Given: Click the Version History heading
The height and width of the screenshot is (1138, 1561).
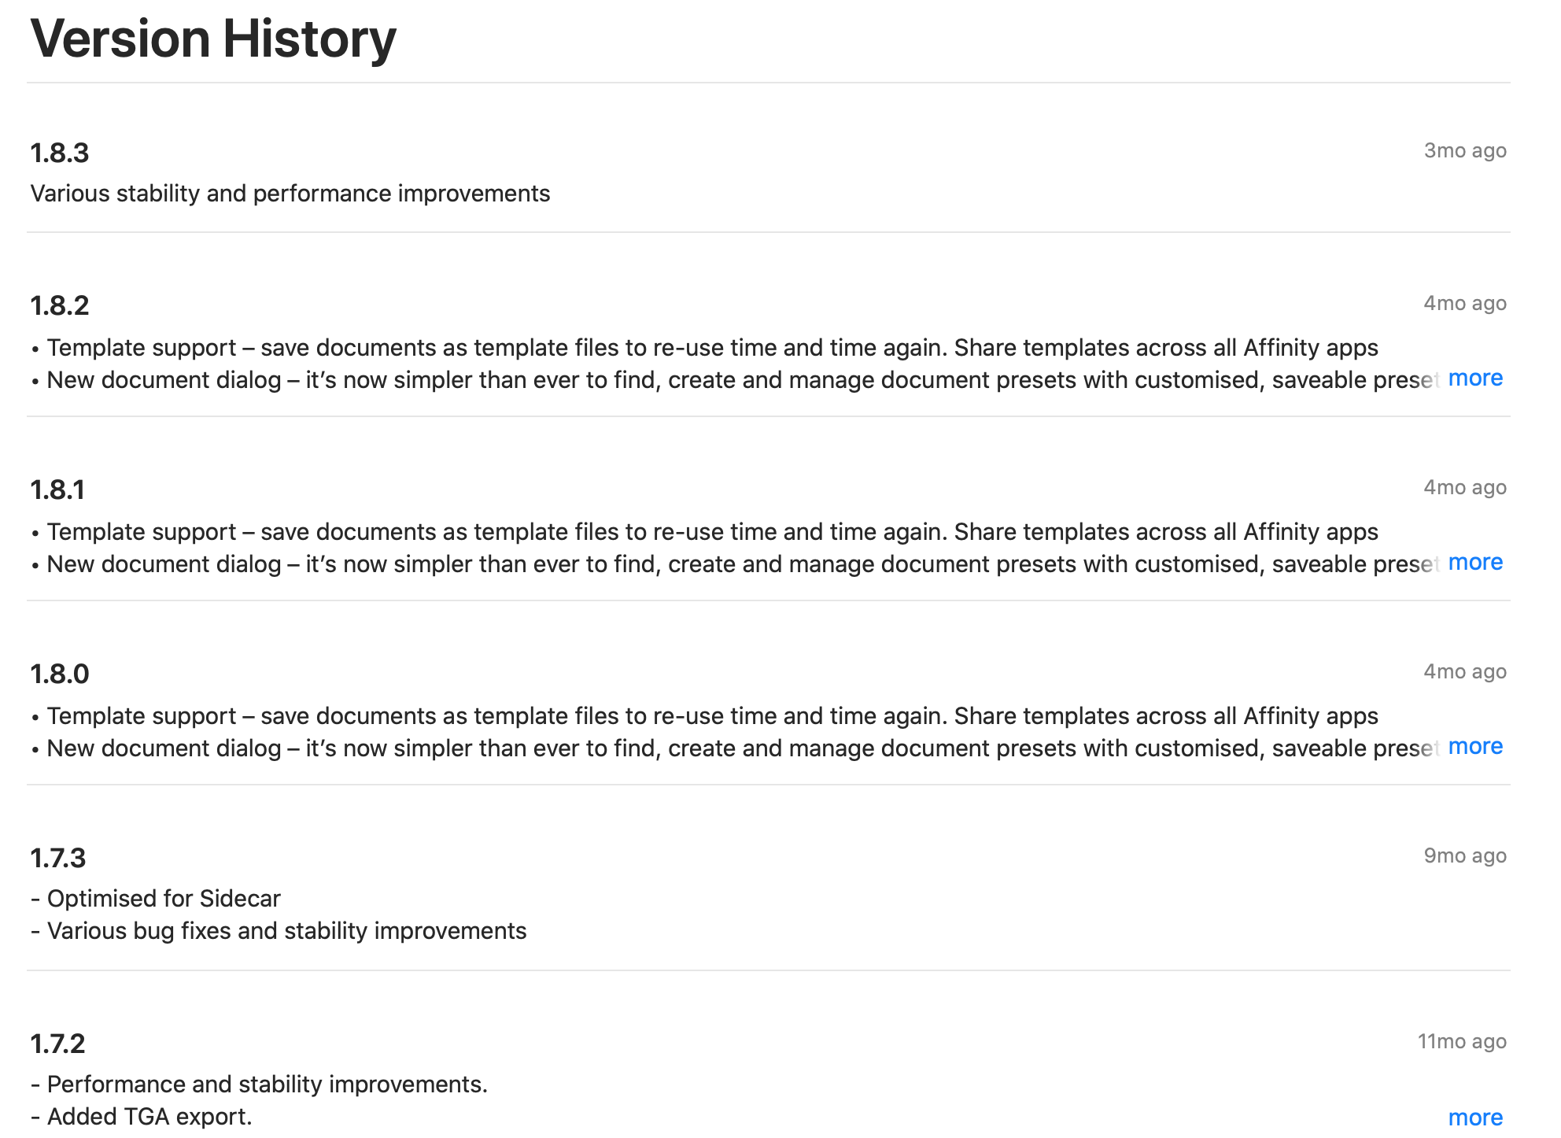Looking at the screenshot, I should pos(213,39).
